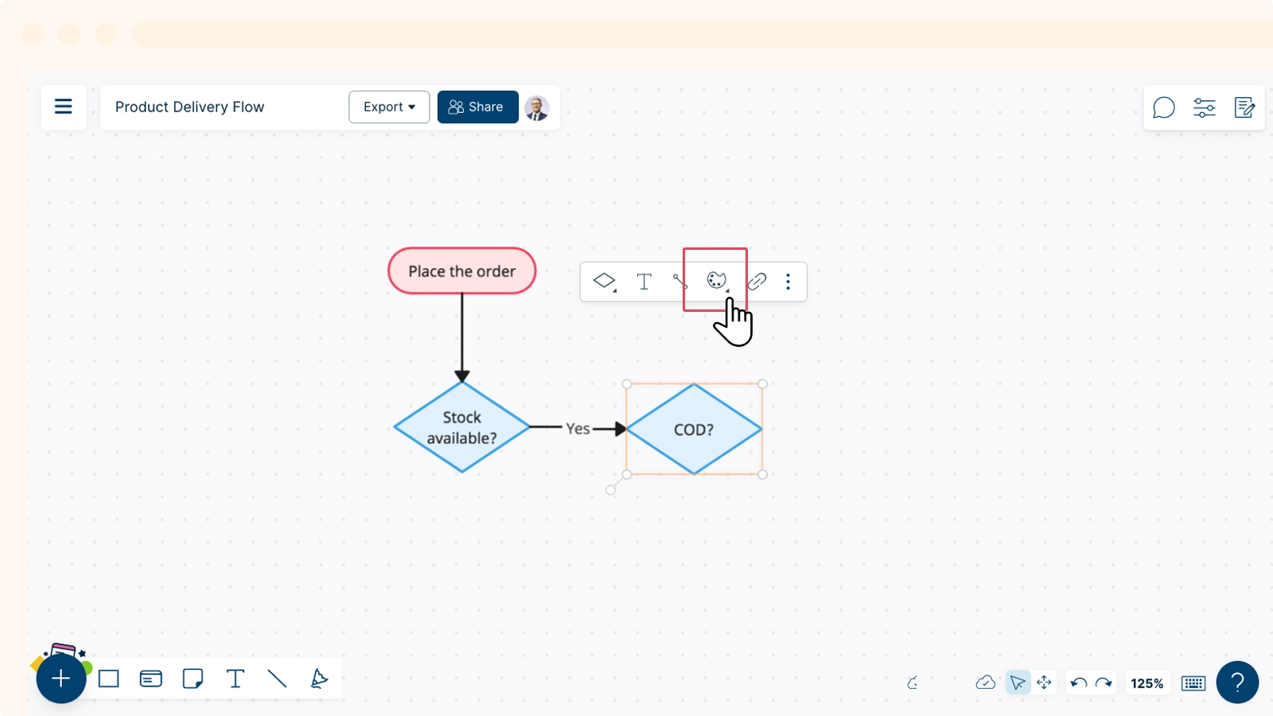Open the 125% zoom level control
The width and height of the screenshot is (1273, 716).
[1146, 683]
